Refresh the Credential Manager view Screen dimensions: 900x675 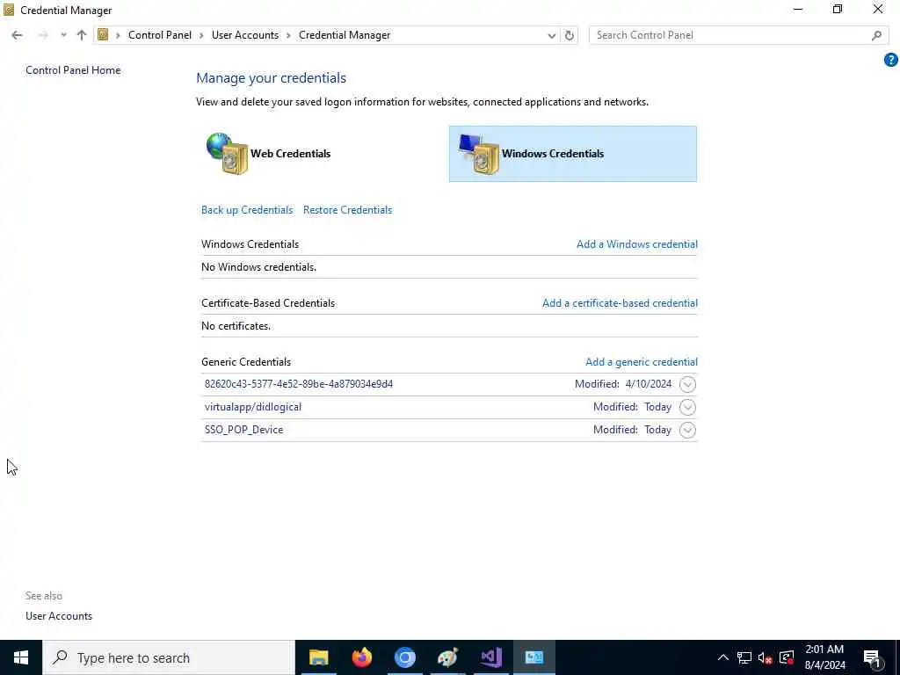(569, 35)
